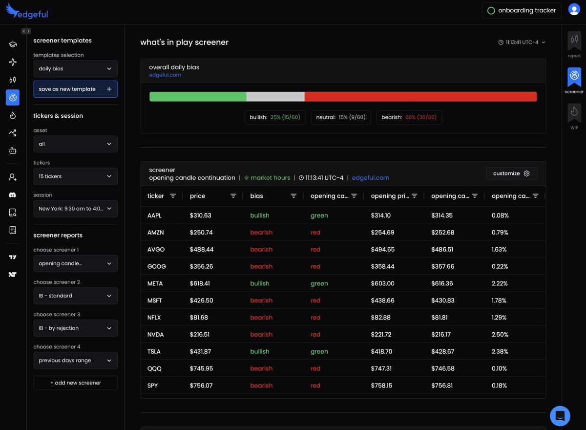Screen dimensions: 586x430
Task: Click the trending arrows sidebar icon
Action: tap(13, 133)
